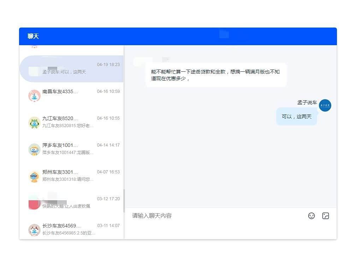Viewport: 356px width, 267px height.
Task: Click the emoji smiley icon
Action: pyautogui.click(x=311, y=216)
